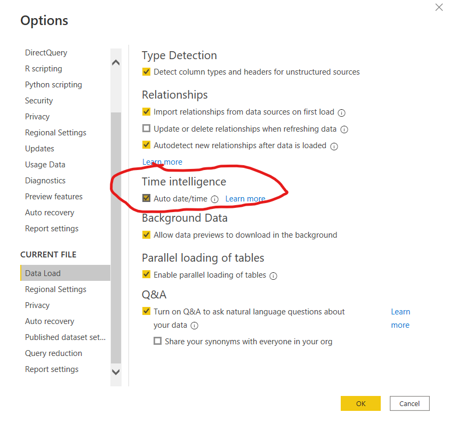The image size is (449, 429).
Task: Click info icon beside Autodetect new relationships
Action: [334, 147]
